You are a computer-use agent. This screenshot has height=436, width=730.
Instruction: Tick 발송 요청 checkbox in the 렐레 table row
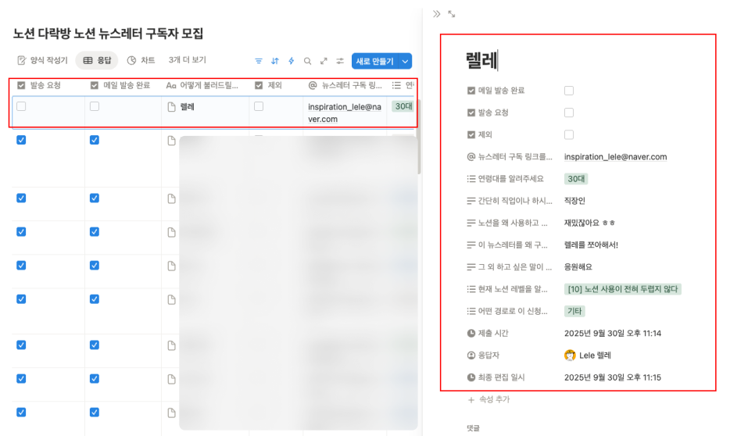tap(21, 106)
